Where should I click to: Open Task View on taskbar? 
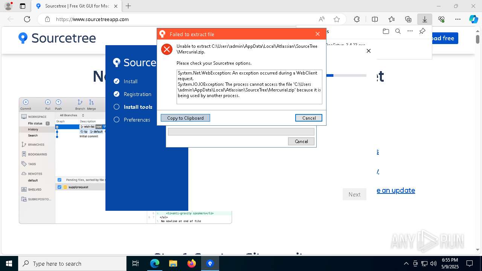click(x=136, y=263)
